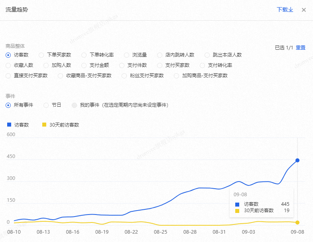Image resolution: width=313 pixels, height=242 pixels.
Task: Select the 节日 holiday radio option
Action: 46,105
